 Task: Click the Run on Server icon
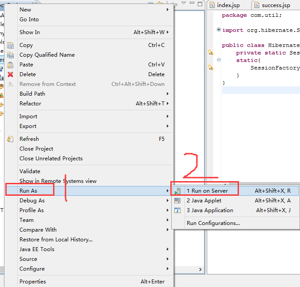click(177, 191)
